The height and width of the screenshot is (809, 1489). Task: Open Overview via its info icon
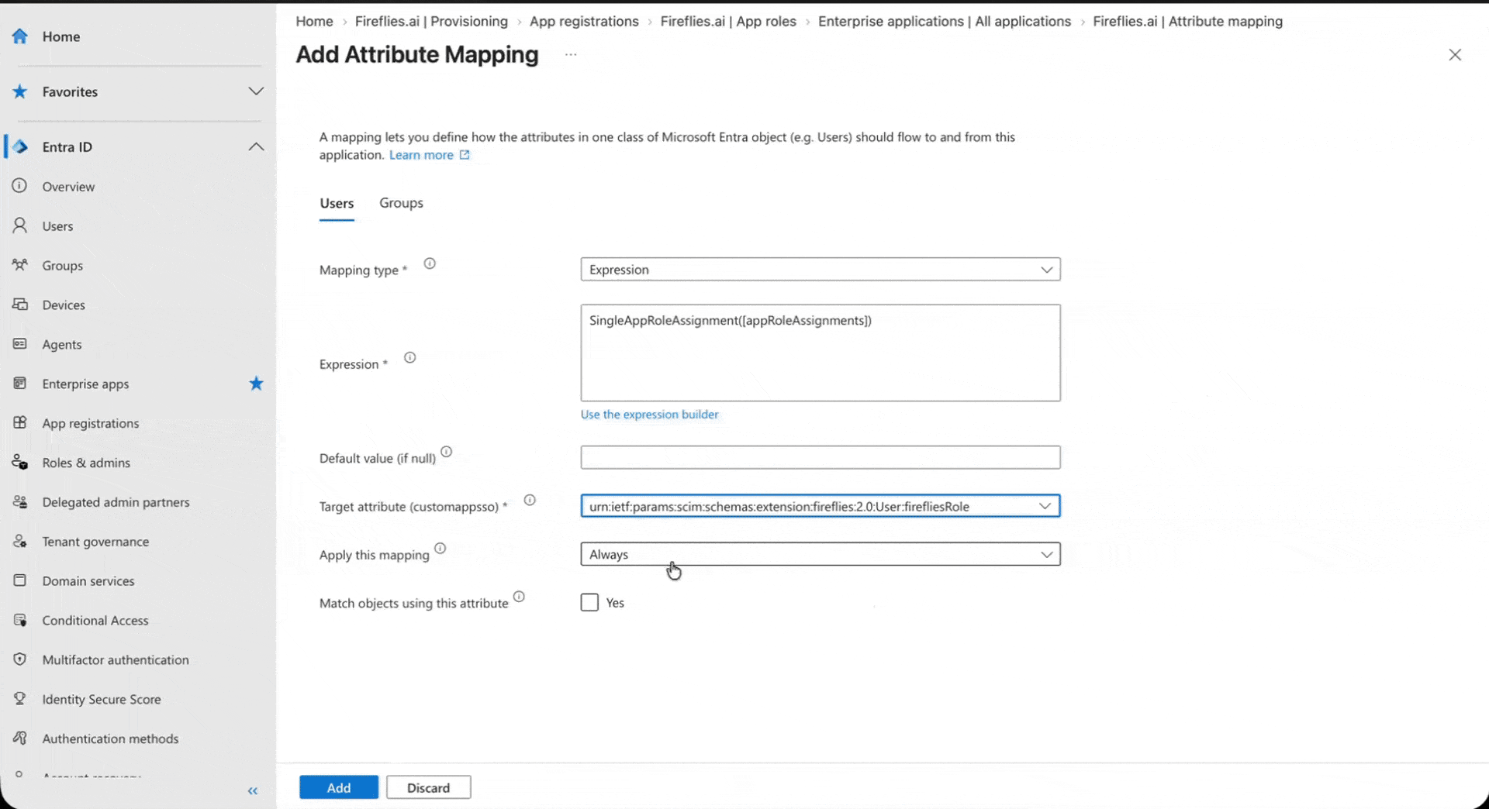click(19, 186)
